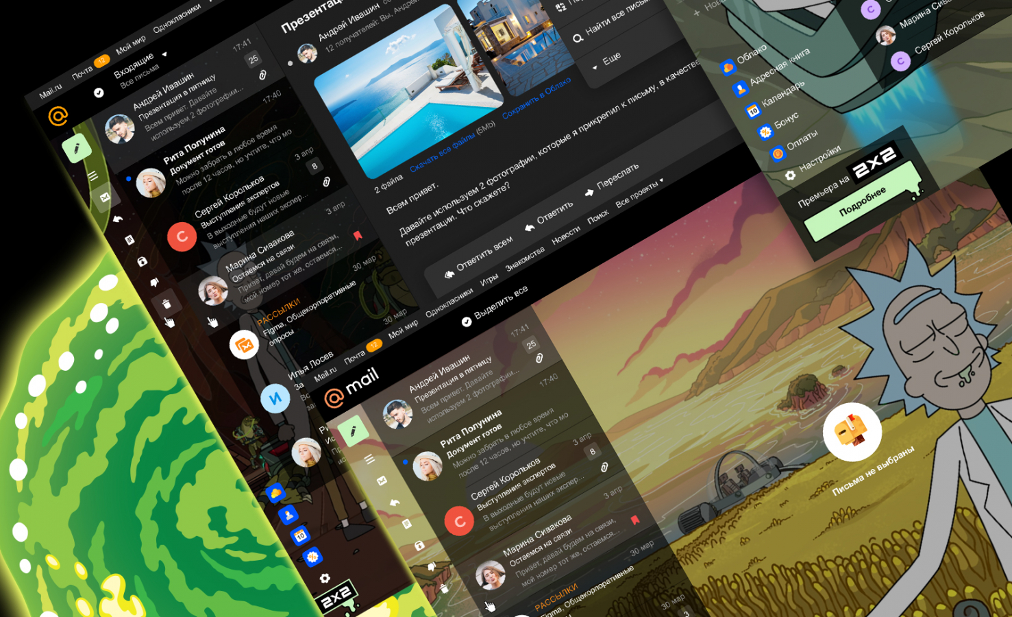Click the paperclip on Сергей Корольков's email, upper window

point(326,182)
